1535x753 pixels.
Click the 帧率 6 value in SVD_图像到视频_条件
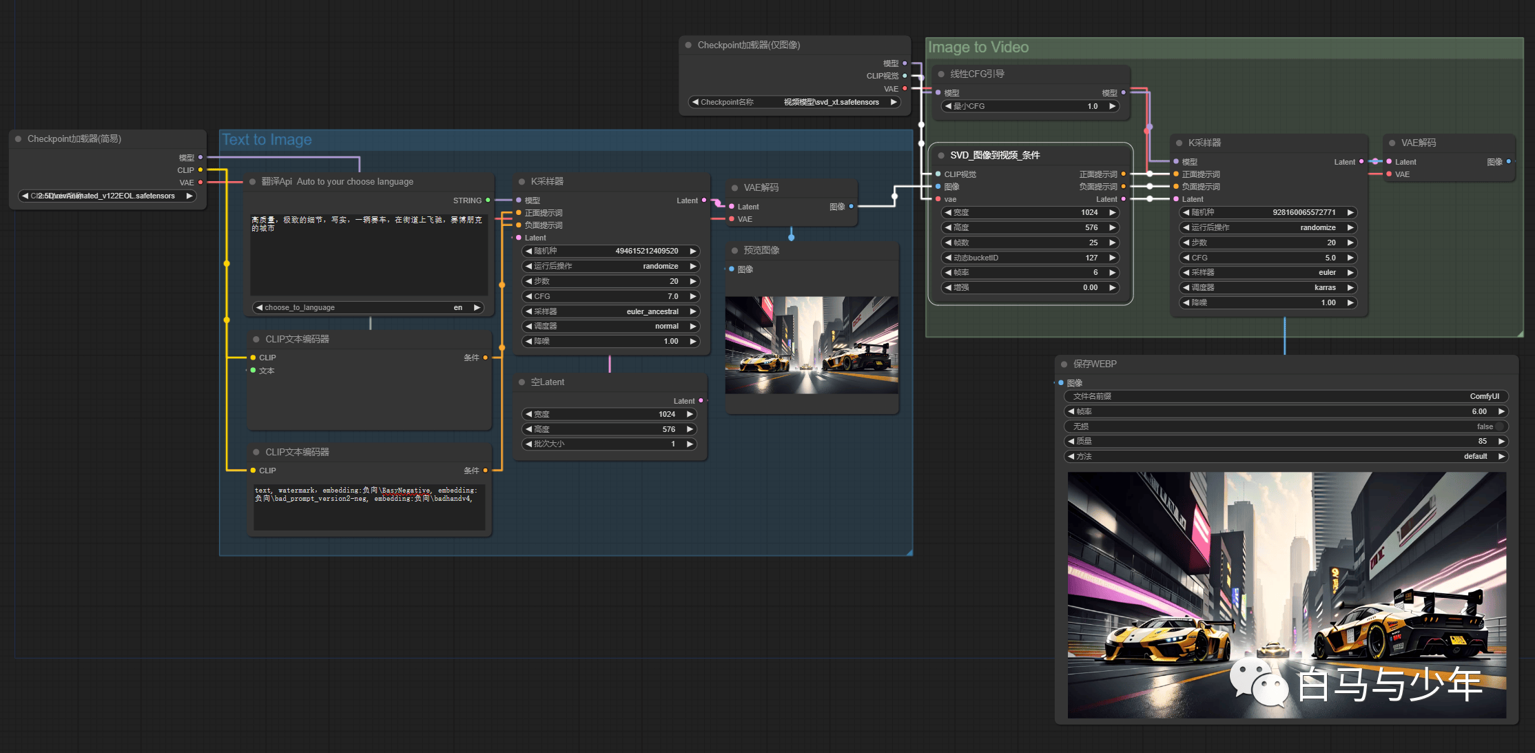click(1030, 273)
